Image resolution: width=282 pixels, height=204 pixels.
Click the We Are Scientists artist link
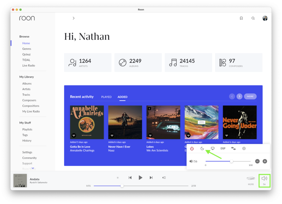157,150
